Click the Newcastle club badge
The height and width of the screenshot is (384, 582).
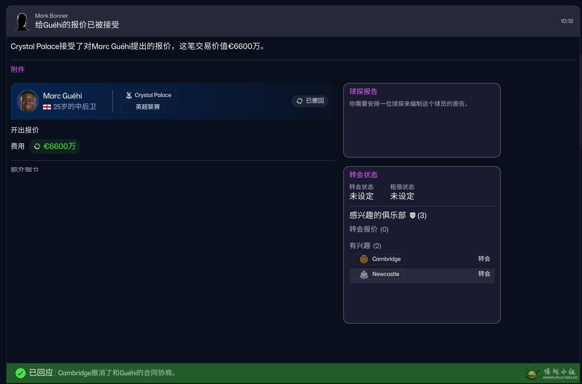point(364,275)
